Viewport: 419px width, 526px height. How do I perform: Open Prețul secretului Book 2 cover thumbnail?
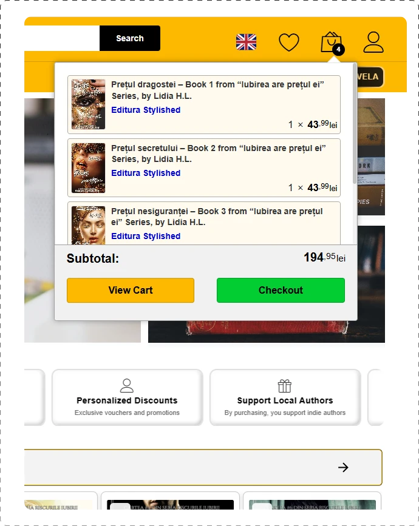88,167
